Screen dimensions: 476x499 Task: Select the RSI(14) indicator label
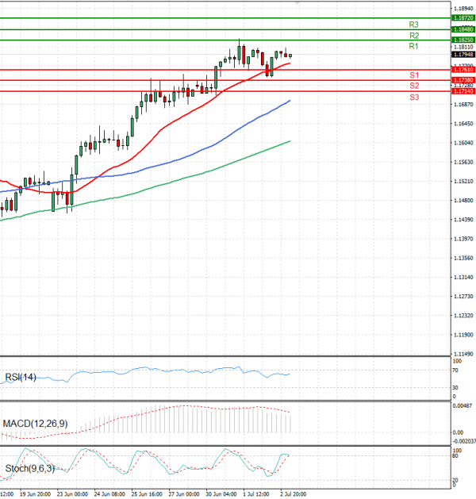(21, 378)
